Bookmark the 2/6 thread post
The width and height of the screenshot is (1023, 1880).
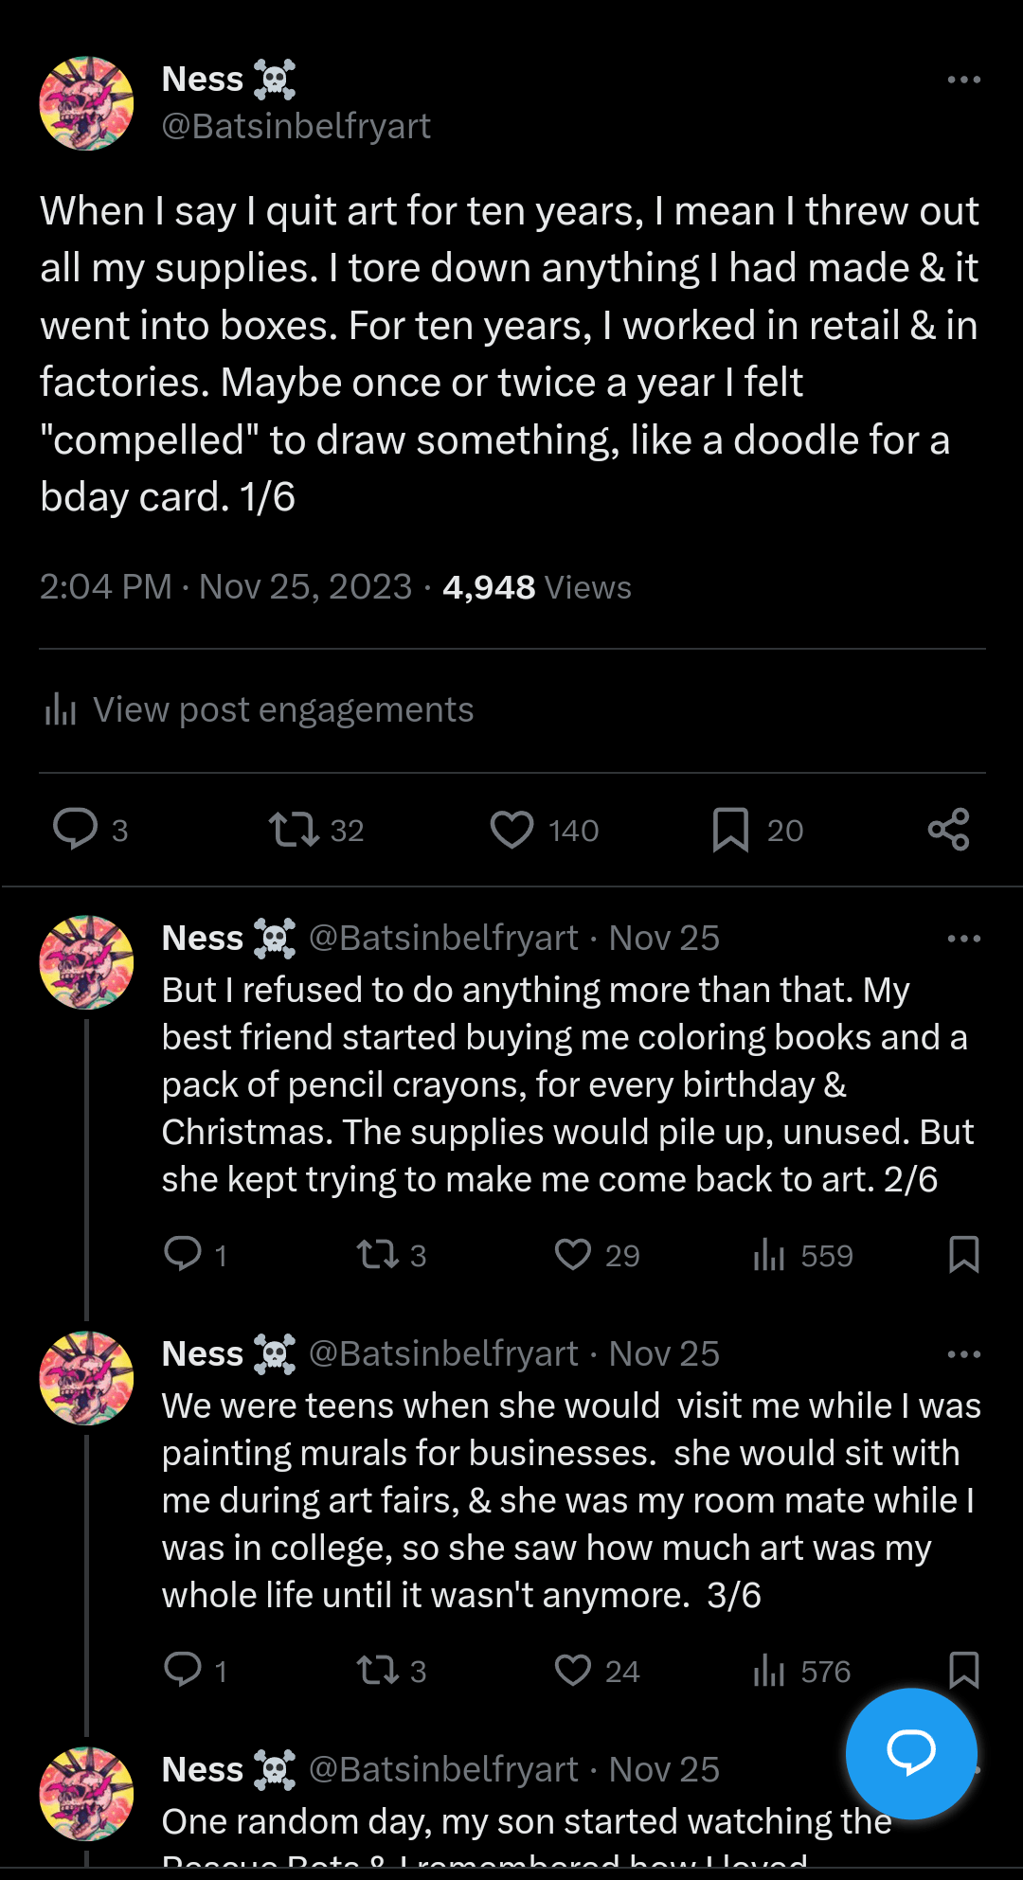tap(963, 1255)
